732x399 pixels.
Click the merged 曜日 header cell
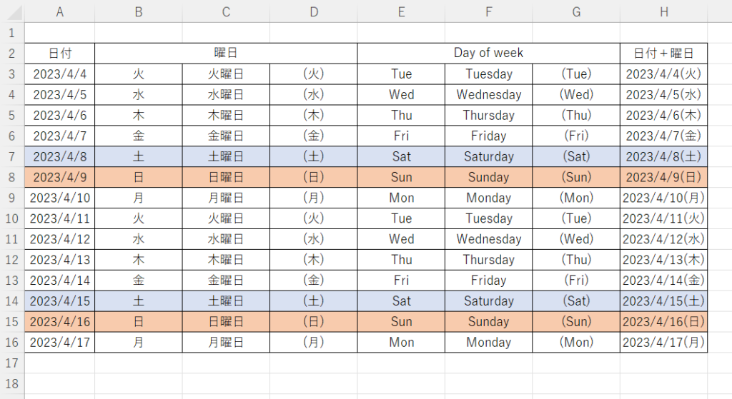(x=226, y=53)
